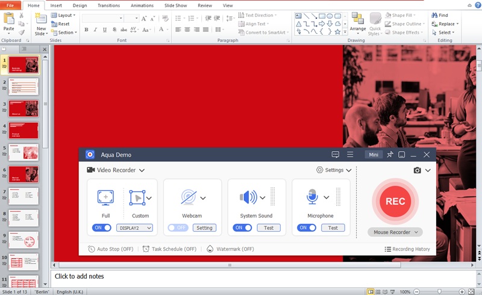This screenshot has height=295, width=482.
Task: Open the Aqua Demo feedback chat icon
Action: (x=336, y=155)
